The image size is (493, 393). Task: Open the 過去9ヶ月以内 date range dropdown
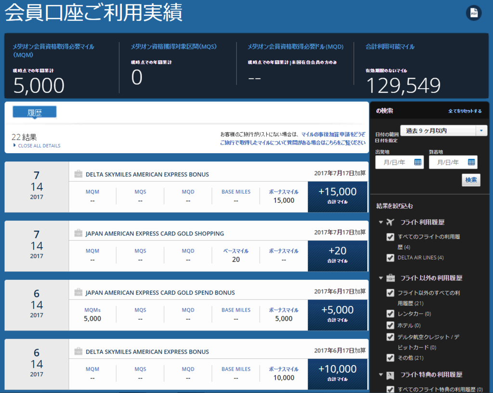point(443,131)
